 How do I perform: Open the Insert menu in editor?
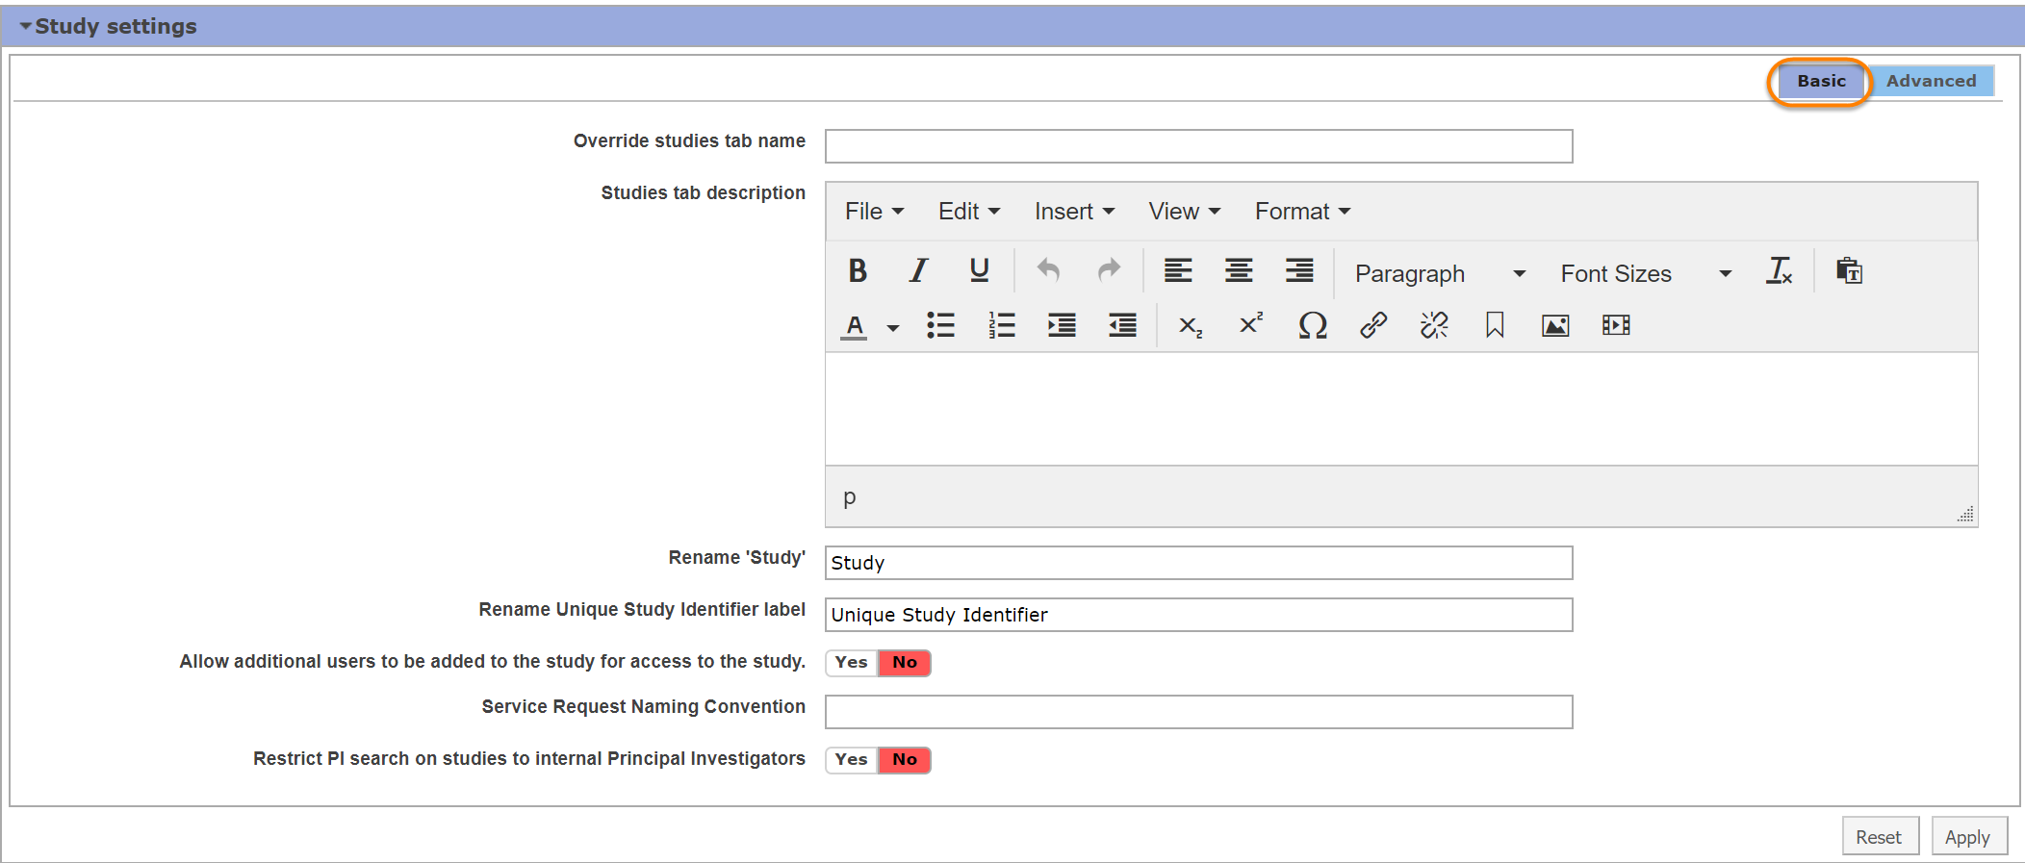(1073, 212)
